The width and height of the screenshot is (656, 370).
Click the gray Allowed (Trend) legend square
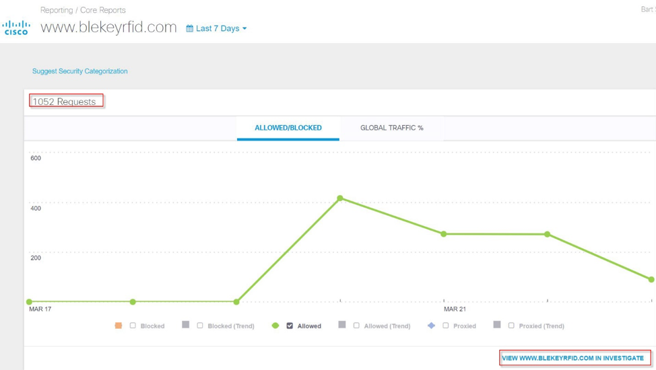click(342, 325)
